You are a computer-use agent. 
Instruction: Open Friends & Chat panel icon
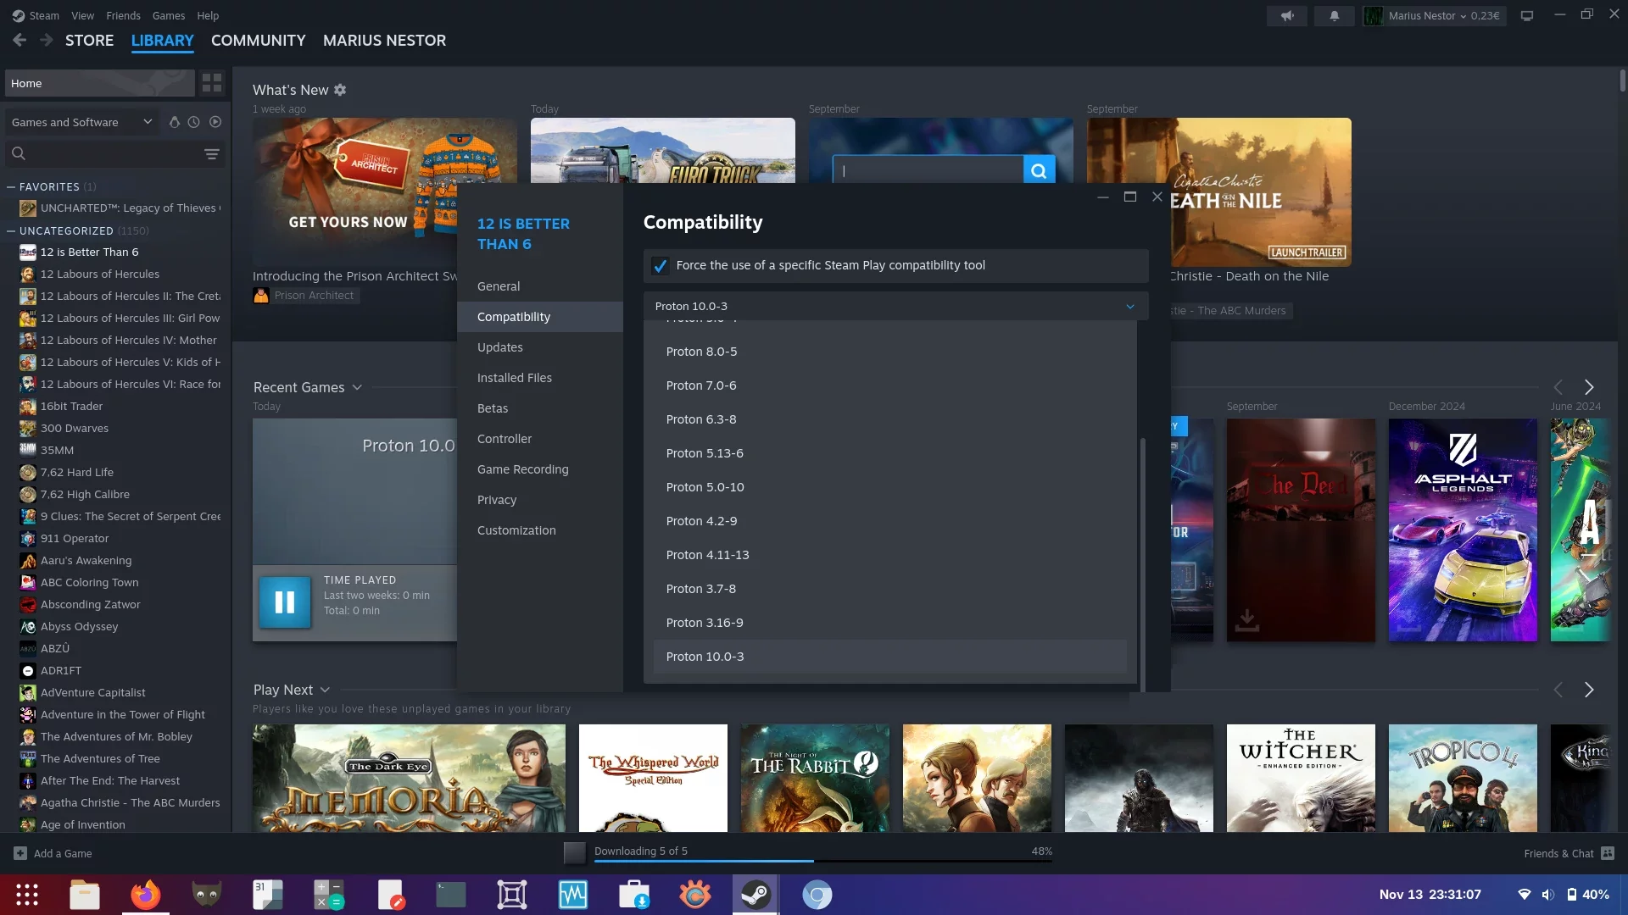(1608, 853)
